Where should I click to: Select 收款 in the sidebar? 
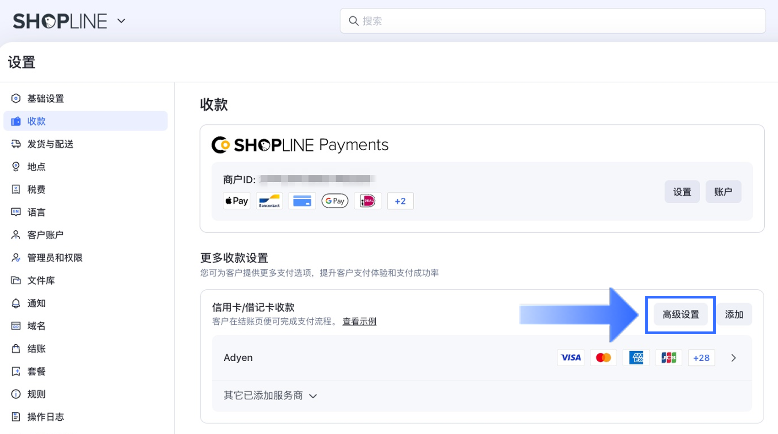click(x=86, y=121)
